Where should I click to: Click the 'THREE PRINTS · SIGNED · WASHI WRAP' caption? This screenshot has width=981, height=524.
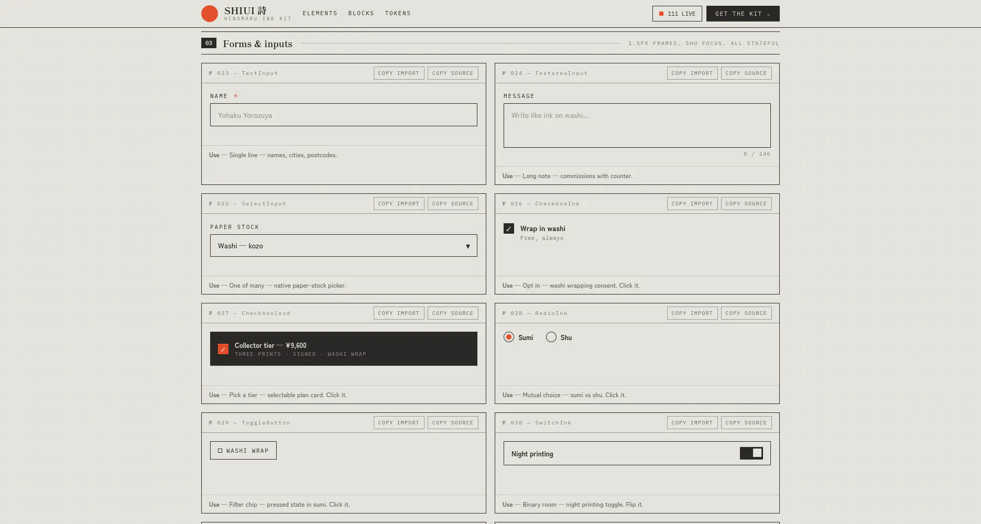pyautogui.click(x=300, y=354)
